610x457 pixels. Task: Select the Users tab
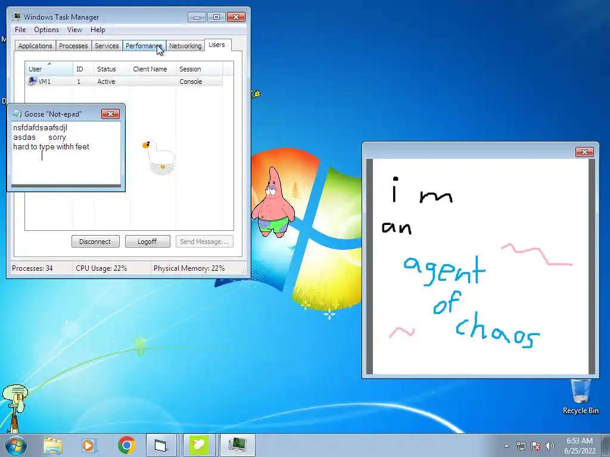pyautogui.click(x=217, y=45)
